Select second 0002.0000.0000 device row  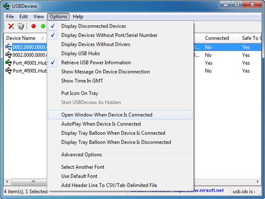(30, 55)
